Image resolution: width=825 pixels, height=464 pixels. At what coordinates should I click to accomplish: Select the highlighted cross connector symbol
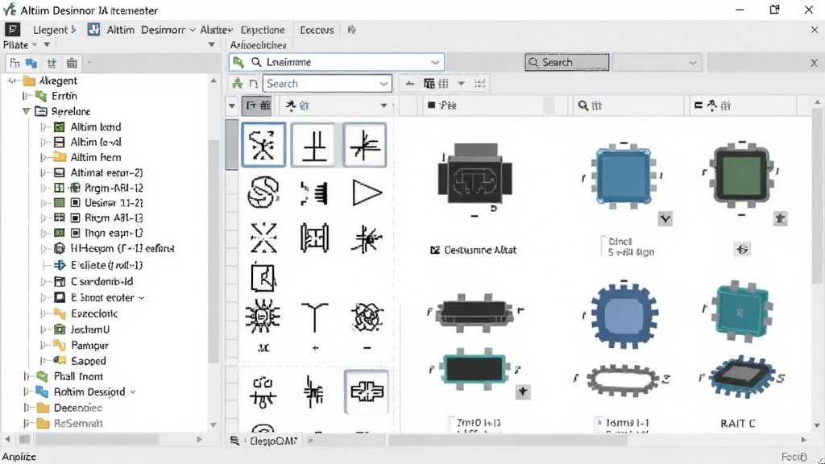pos(367,392)
